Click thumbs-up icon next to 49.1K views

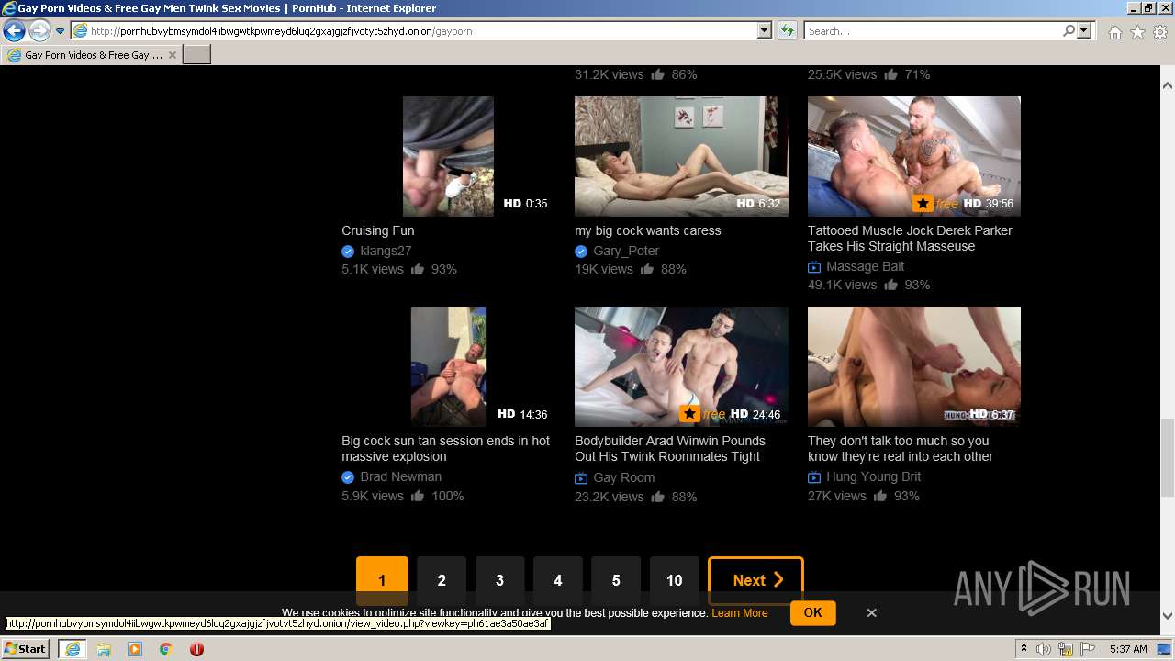click(890, 285)
